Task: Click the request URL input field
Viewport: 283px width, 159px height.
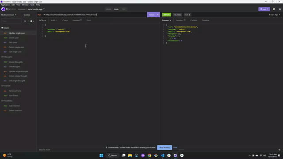Action: point(96,15)
